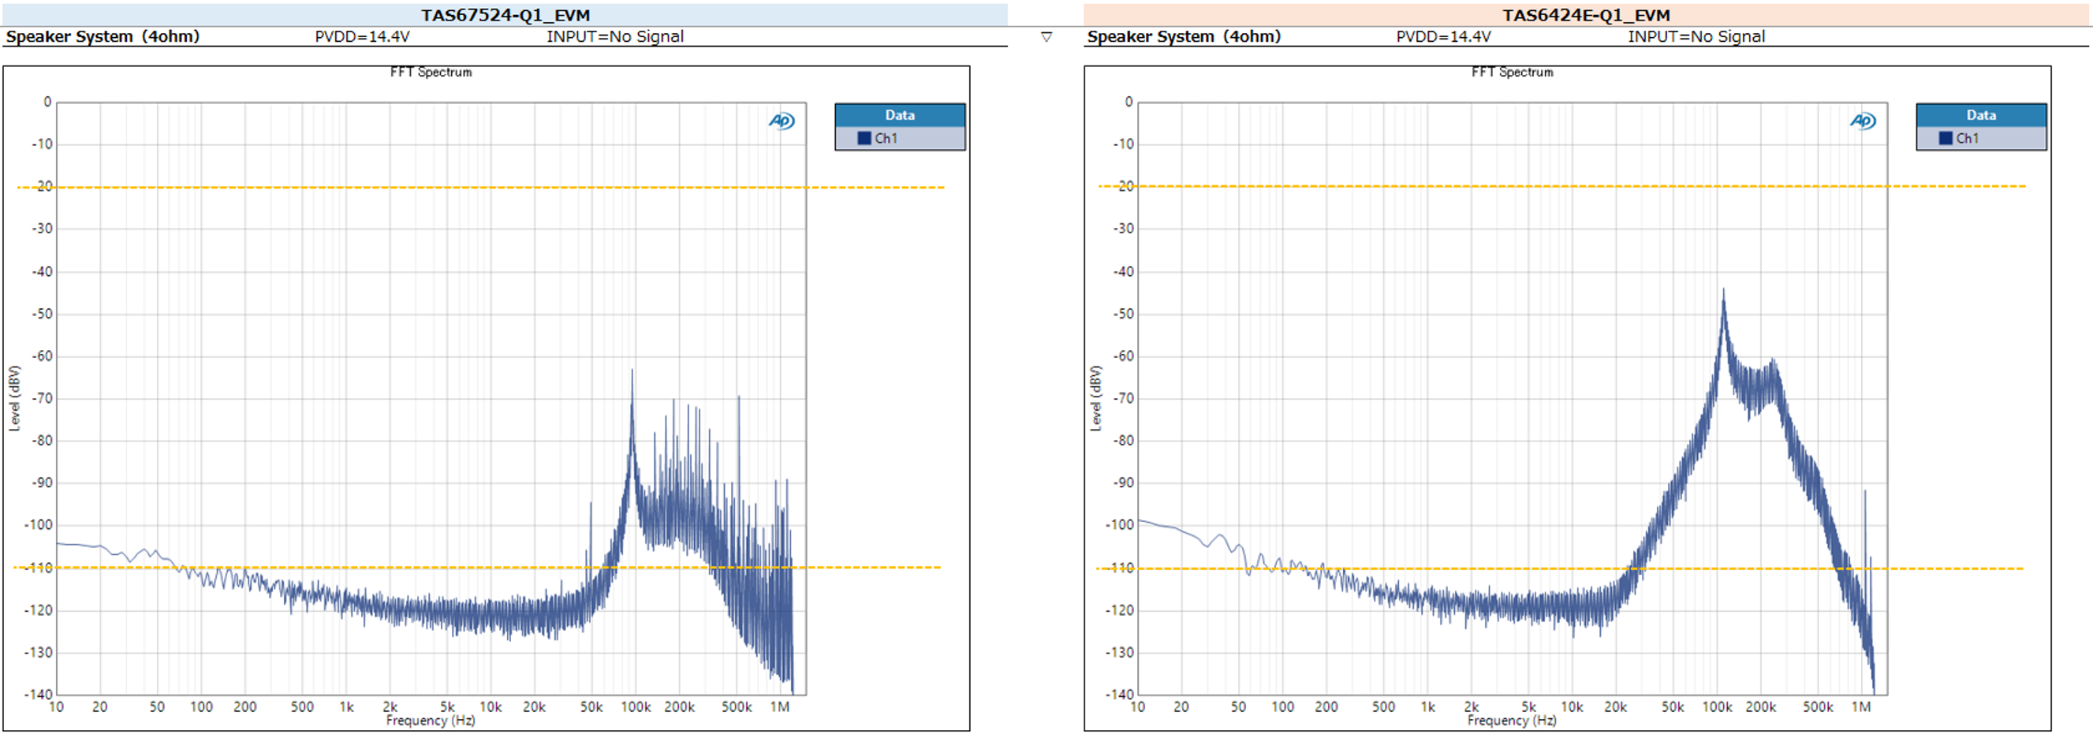The image size is (2093, 734).
Task: Click the "Frequency (Hz)" axis label on the TAS6424E graph
Action: 1512,720
